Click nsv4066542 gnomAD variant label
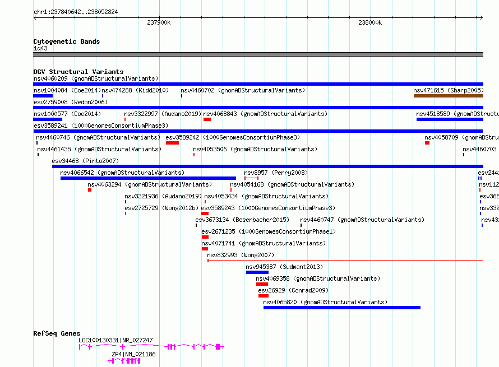 point(122,173)
